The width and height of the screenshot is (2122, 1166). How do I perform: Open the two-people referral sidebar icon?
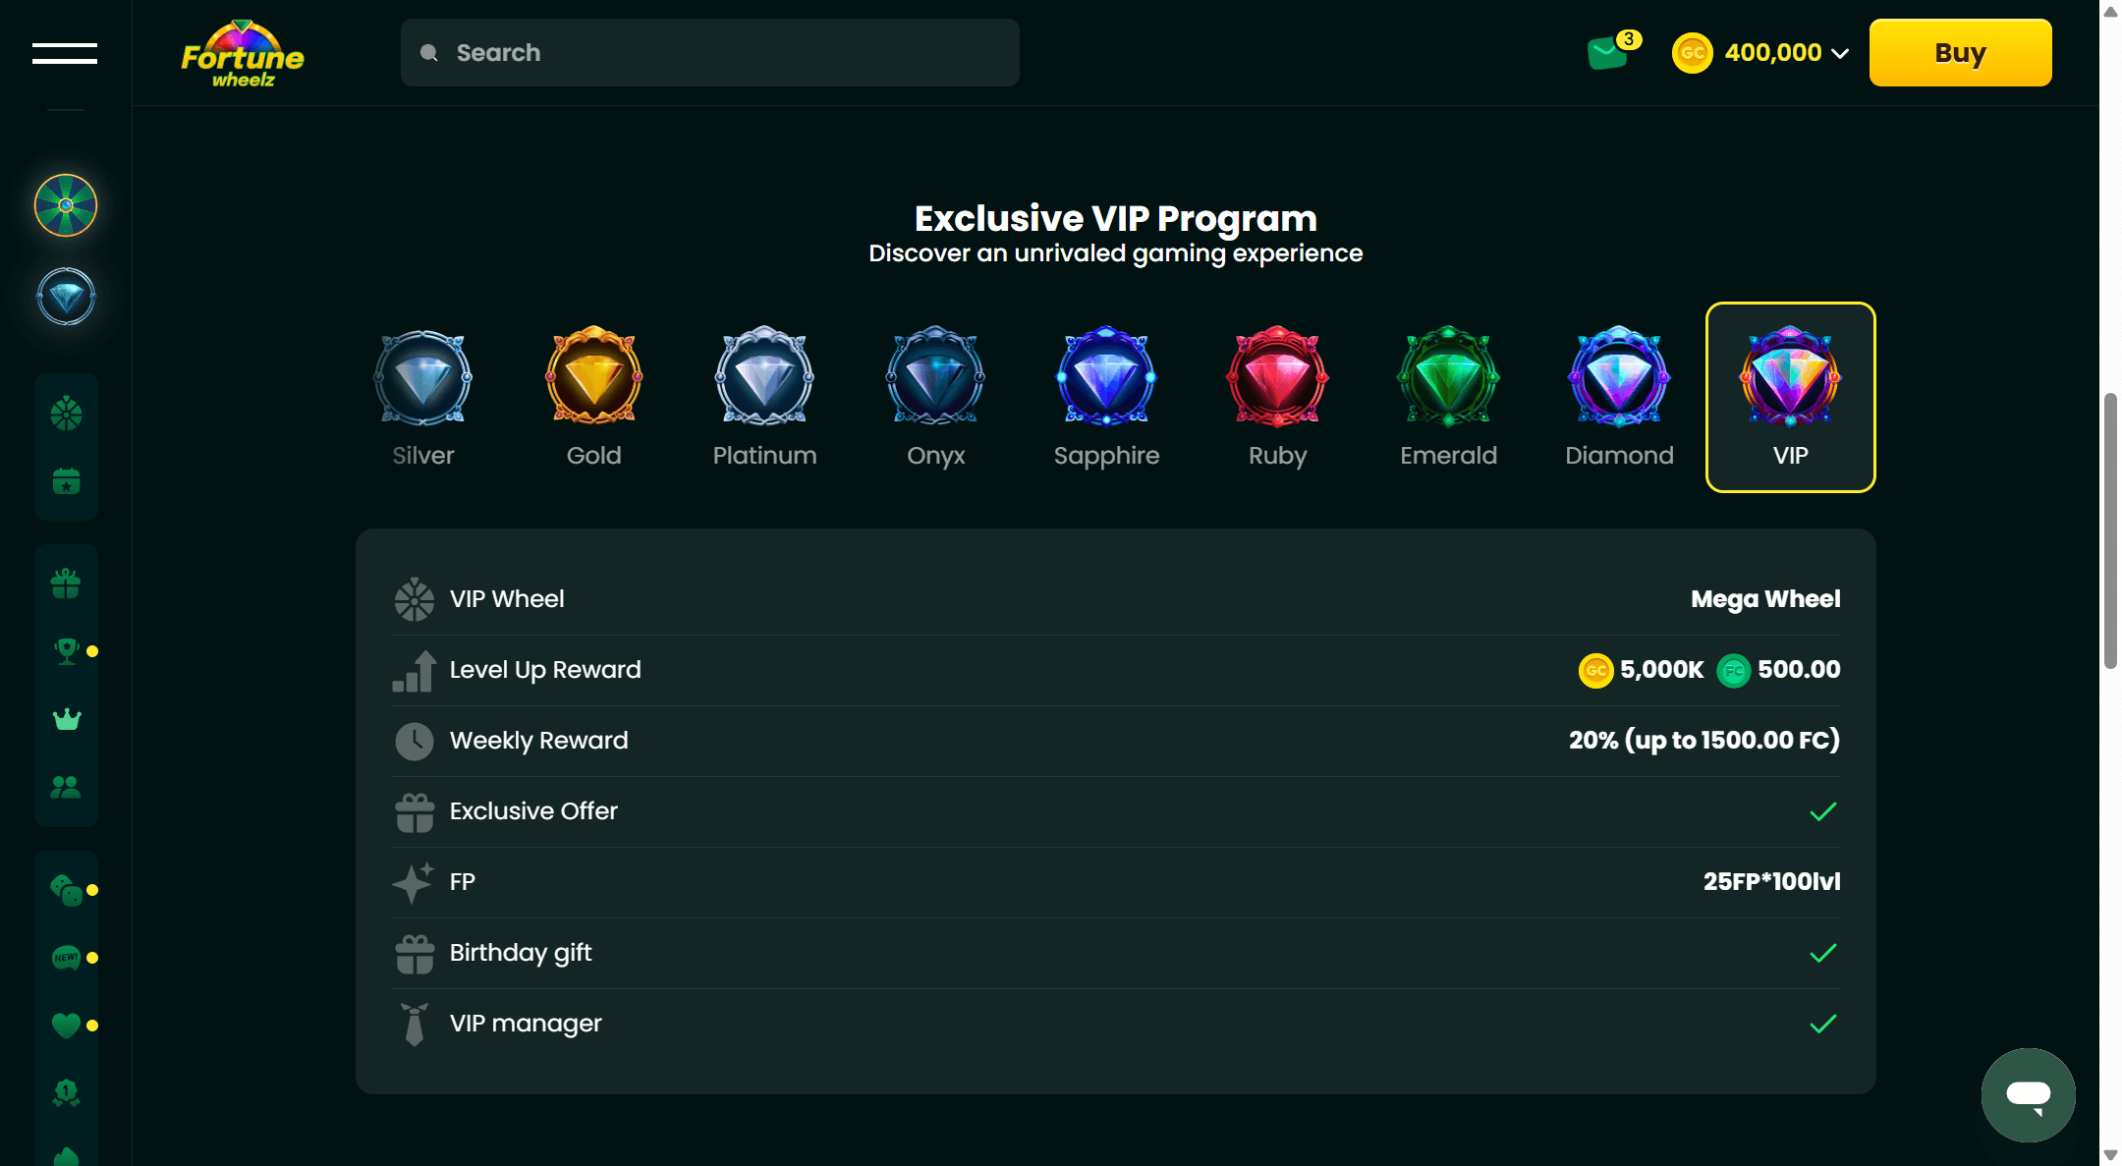[66, 787]
